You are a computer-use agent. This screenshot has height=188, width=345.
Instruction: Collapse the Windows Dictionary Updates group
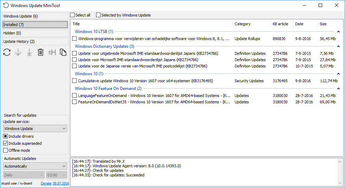point(338,46)
